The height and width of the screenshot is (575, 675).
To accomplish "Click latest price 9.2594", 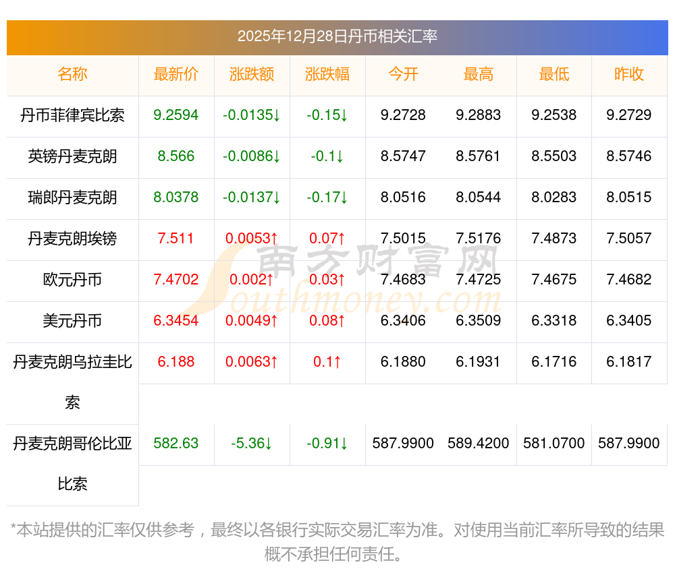I will (176, 115).
